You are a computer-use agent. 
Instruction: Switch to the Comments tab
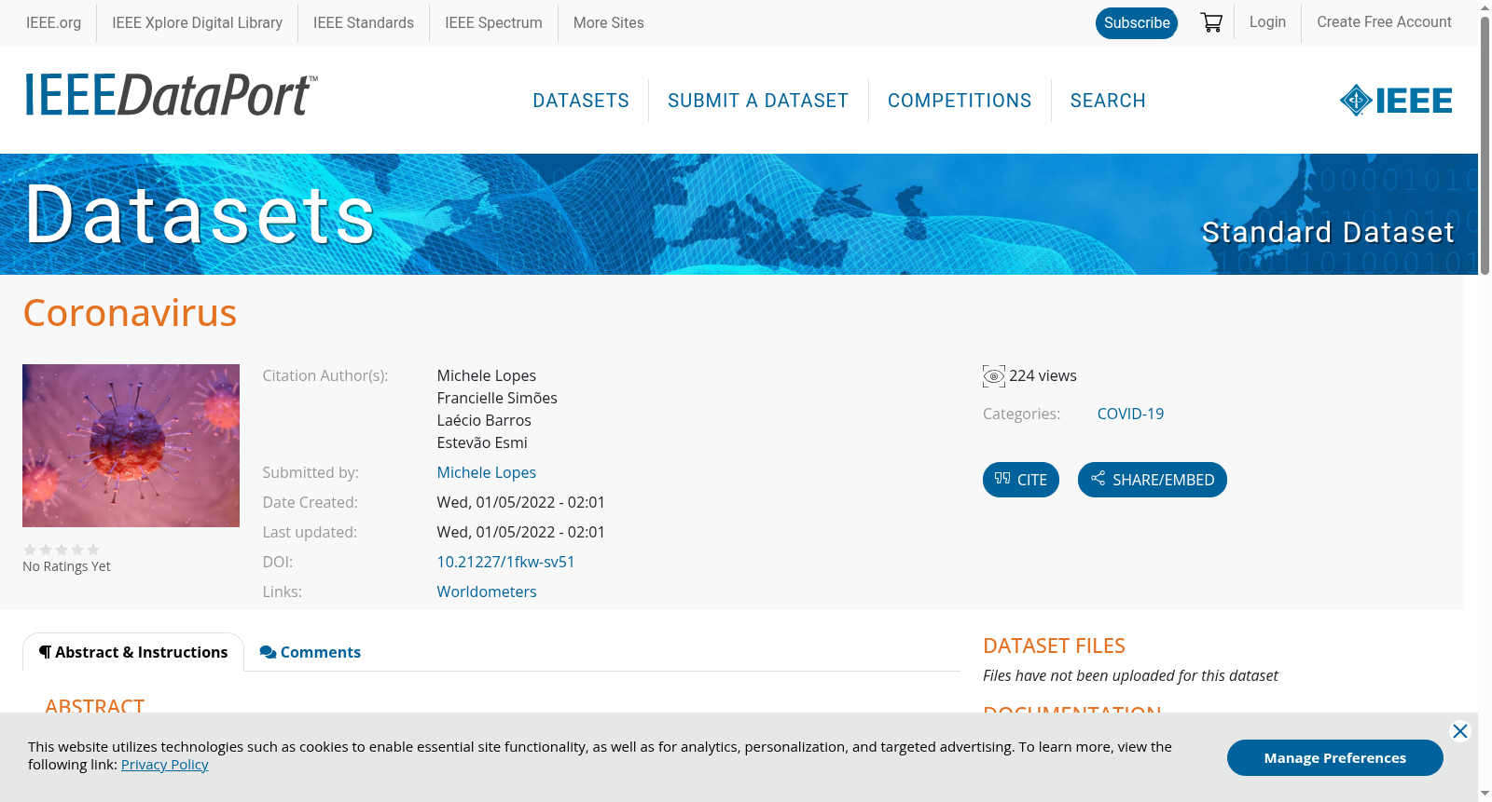click(311, 652)
